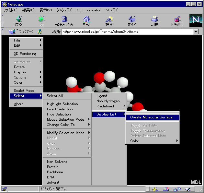This screenshot has height=193, width=204.
Task: Choose Ligand in the submenu
Action: (109, 96)
